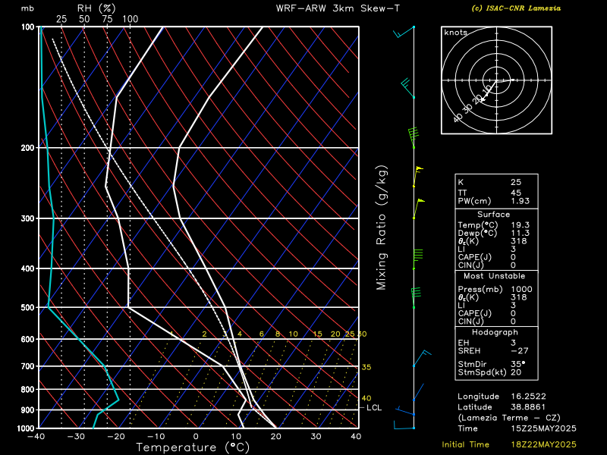Viewport: 607px width, 455px height.
Task: Click the hodograph storm motion arrow
Action: (489, 91)
